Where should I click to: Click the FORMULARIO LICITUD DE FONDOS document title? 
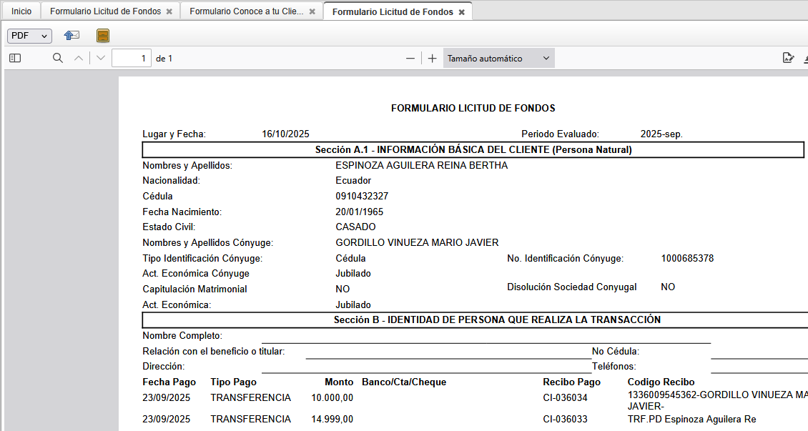coord(473,108)
